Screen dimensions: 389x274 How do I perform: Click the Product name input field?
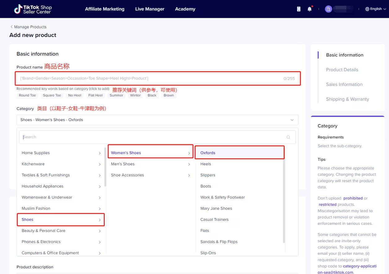[x=149, y=79]
